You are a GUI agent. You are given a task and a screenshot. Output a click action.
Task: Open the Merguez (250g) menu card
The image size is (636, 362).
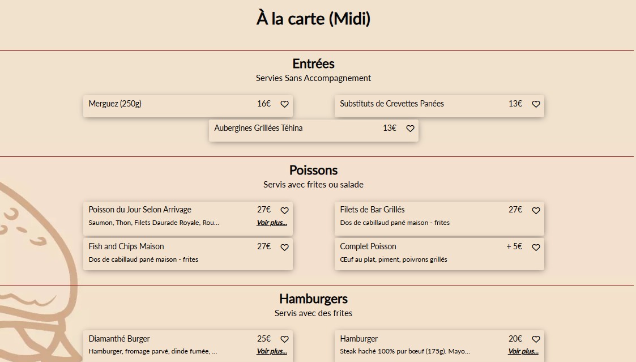click(x=170, y=105)
